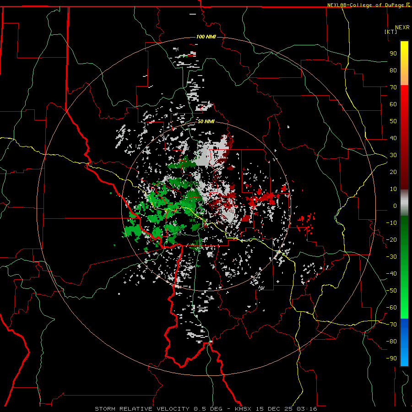Click the -80 value on the velocity scale
The image size is (412, 412).
[391, 342]
